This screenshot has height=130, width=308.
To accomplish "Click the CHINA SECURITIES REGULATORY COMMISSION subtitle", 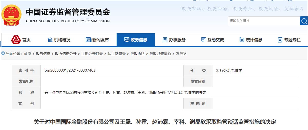I will (68, 21).
